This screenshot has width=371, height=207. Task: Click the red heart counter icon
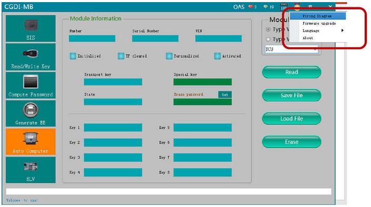point(250,7)
